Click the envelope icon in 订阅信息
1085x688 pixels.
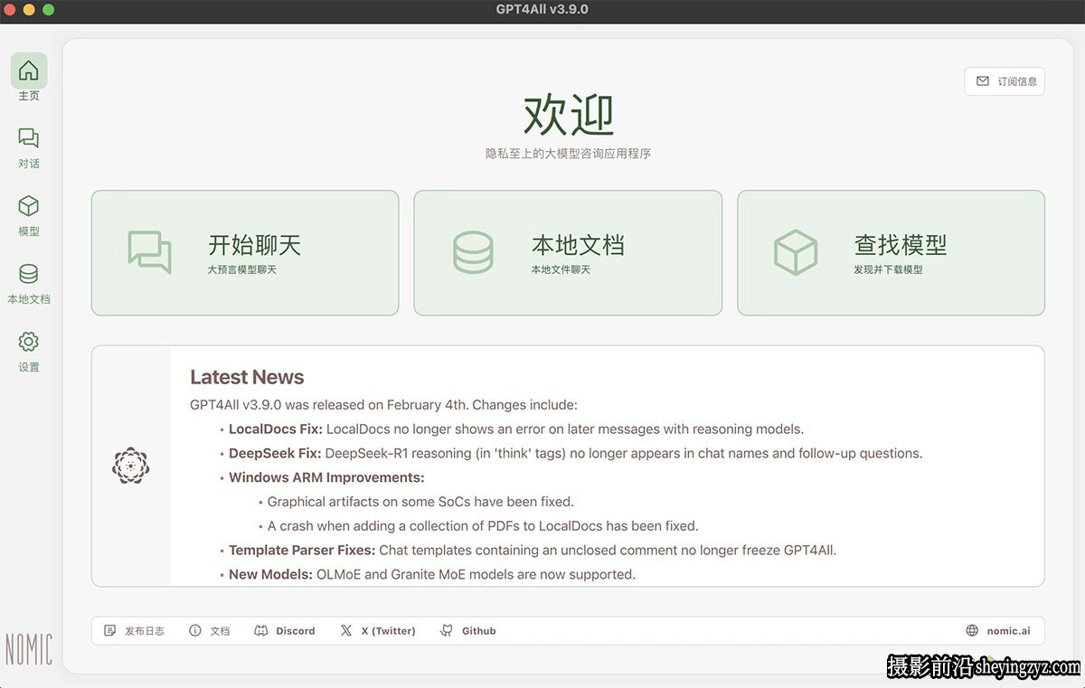[x=983, y=81]
